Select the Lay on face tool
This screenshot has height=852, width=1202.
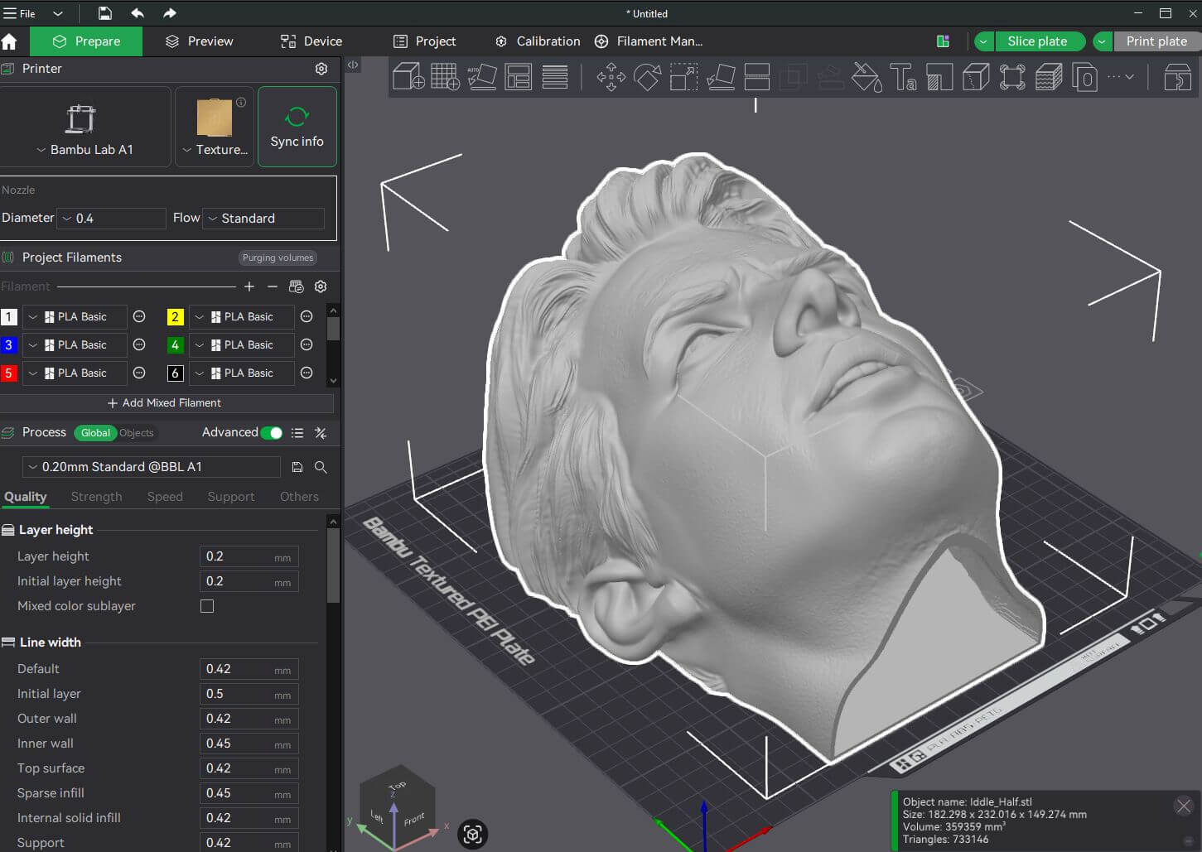(x=721, y=77)
